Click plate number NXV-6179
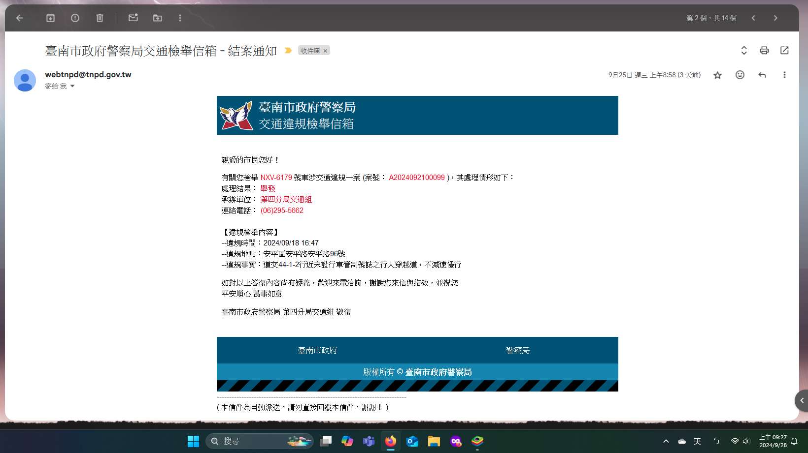The width and height of the screenshot is (808, 453). 276,178
